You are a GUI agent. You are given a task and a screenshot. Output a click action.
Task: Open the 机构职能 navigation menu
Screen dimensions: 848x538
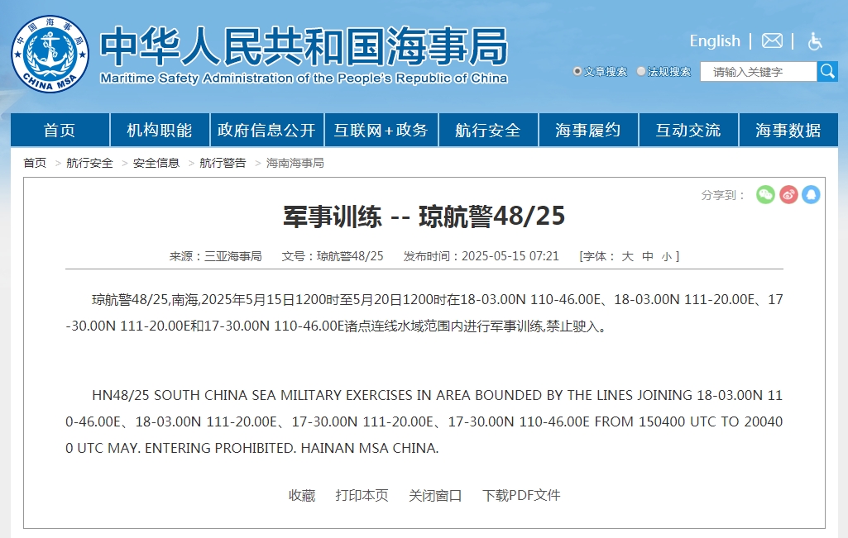point(159,131)
